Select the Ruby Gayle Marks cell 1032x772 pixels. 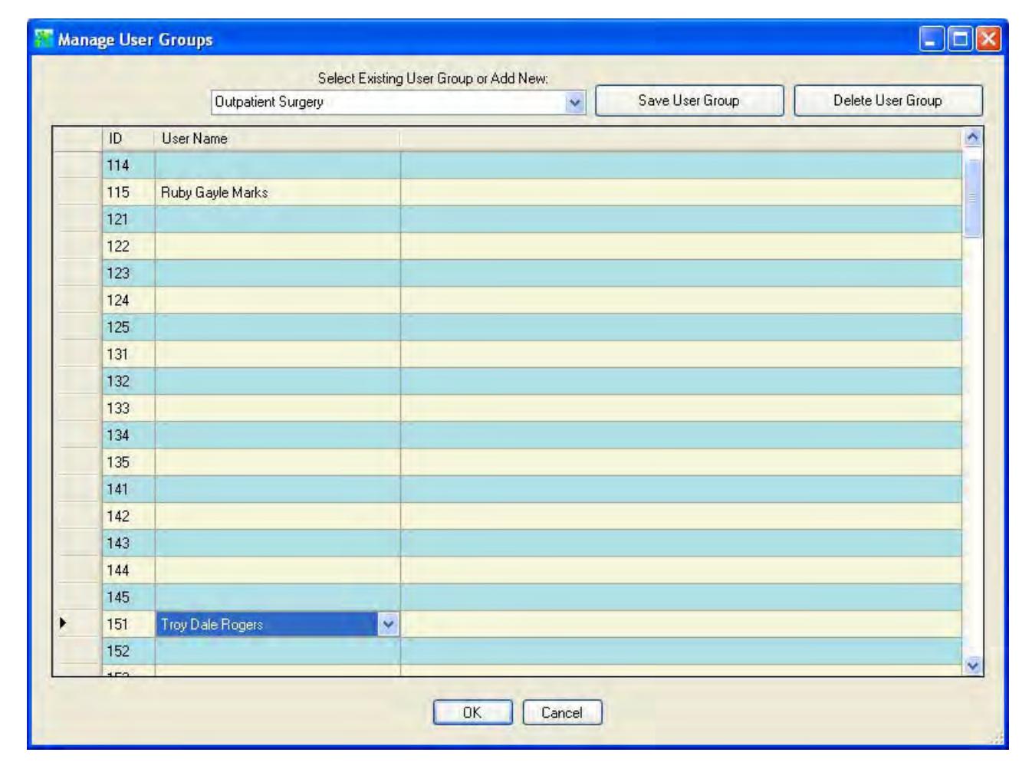(x=278, y=192)
